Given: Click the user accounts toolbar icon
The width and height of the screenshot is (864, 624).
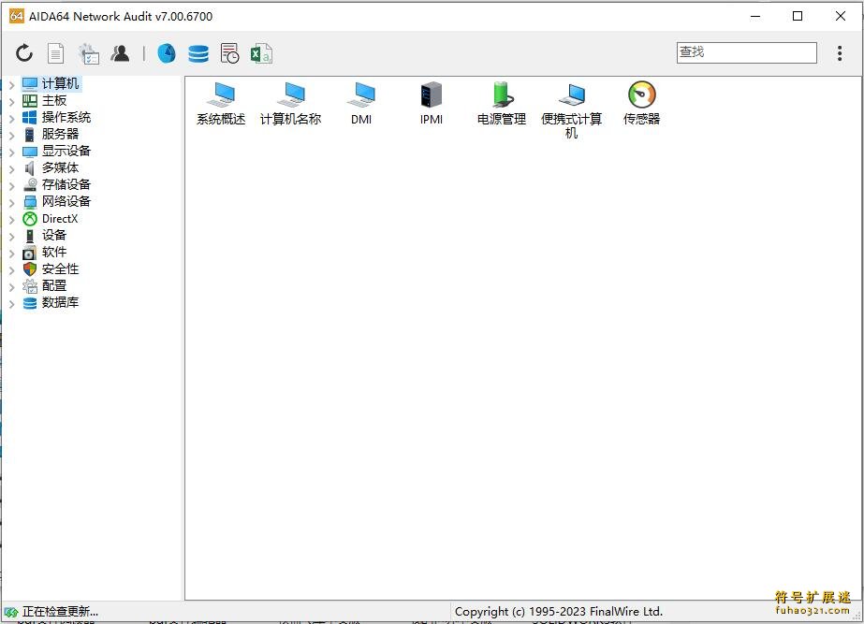Looking at the screenshot, I should pyautogui.click(x=120, y=53).
